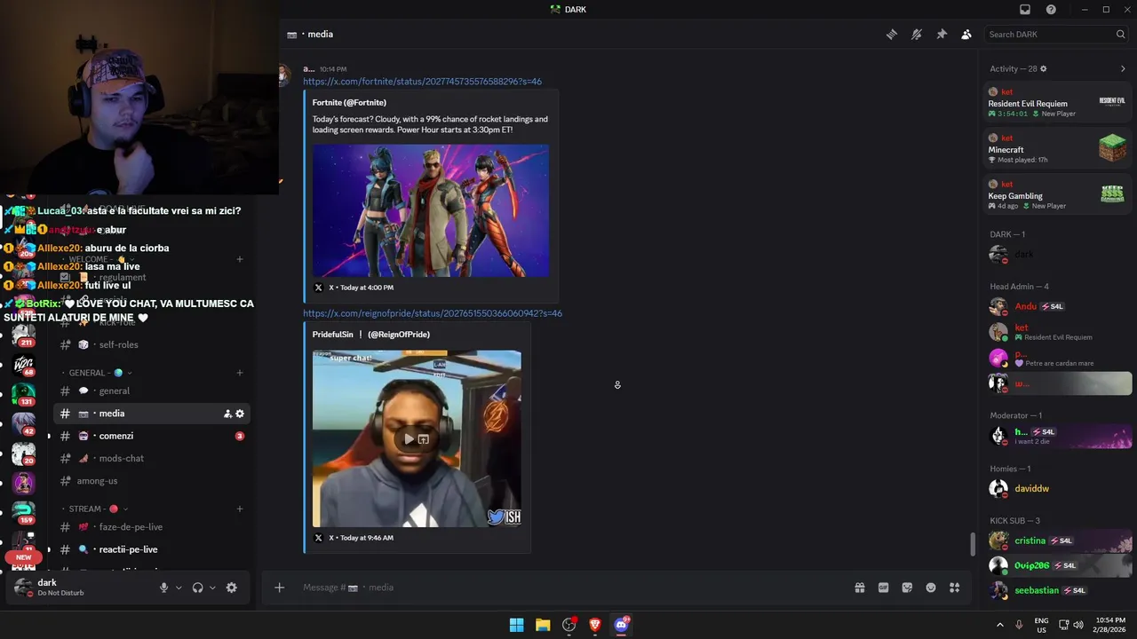The height and width of the screenshot is (639, 1137).
Task: Open input device options dropdown
Action: point(179,588)
